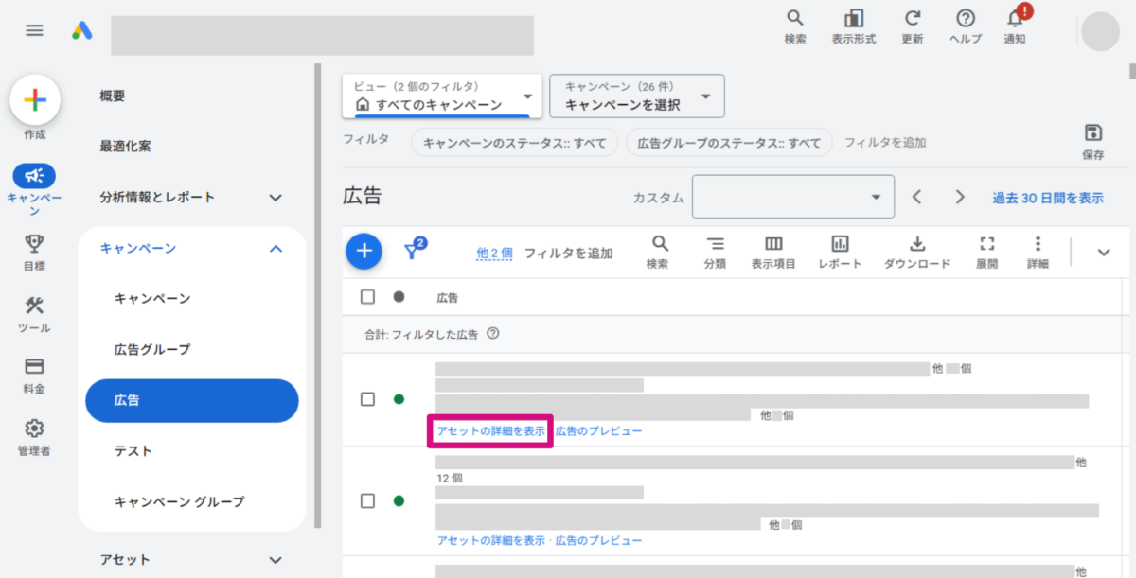The image size is (1136, 578).
Task: Toggle the select-all checkbox in table header
Action: click(x=367, y=297)
